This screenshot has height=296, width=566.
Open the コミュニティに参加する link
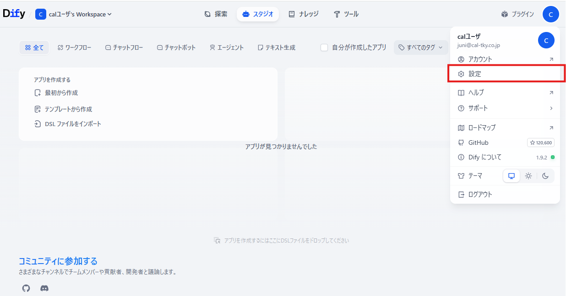(x=58, y=261)
